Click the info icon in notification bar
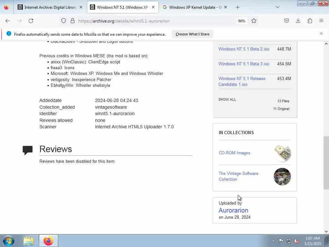Viewport: 329px width, 247px height. tap(9, 33)
